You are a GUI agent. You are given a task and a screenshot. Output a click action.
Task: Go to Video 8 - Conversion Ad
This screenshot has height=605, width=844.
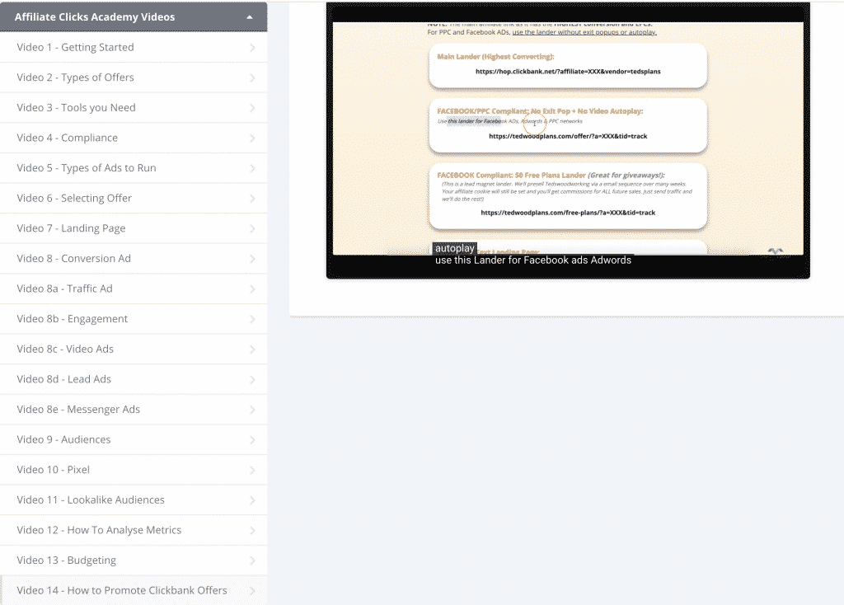click(134, 258)
